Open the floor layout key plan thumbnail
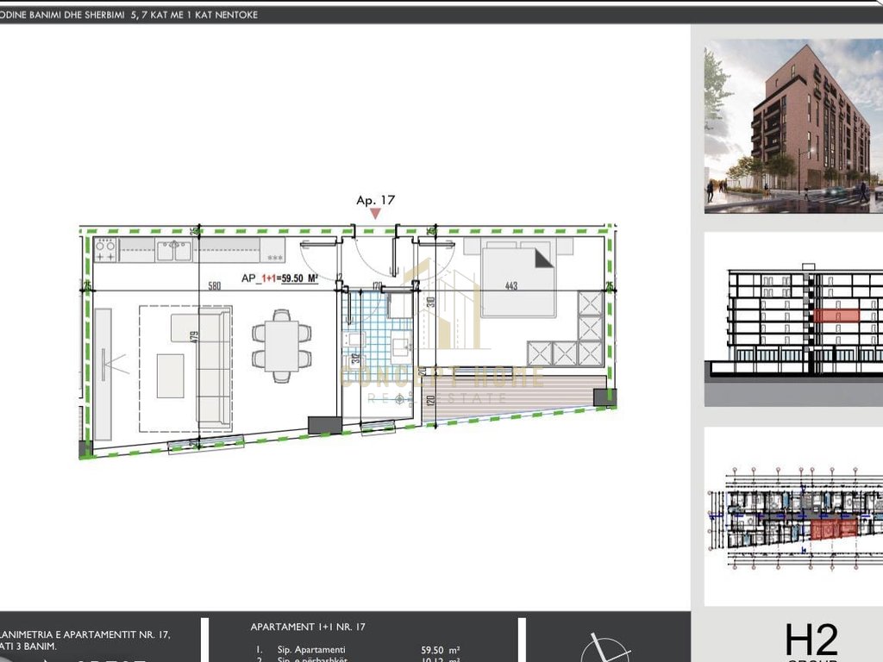Image resolution: width=883 pixels, height=662 pixels. (x=793, y=517)
